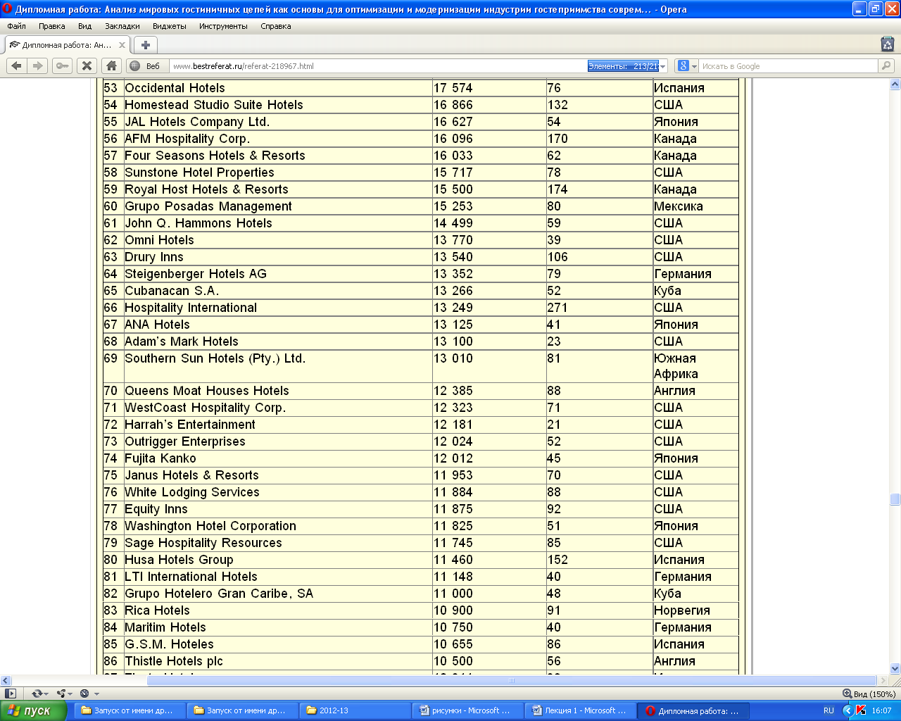
Task: Click the address field with bestreferat.ru URL
Action: (x=379, y=66)
